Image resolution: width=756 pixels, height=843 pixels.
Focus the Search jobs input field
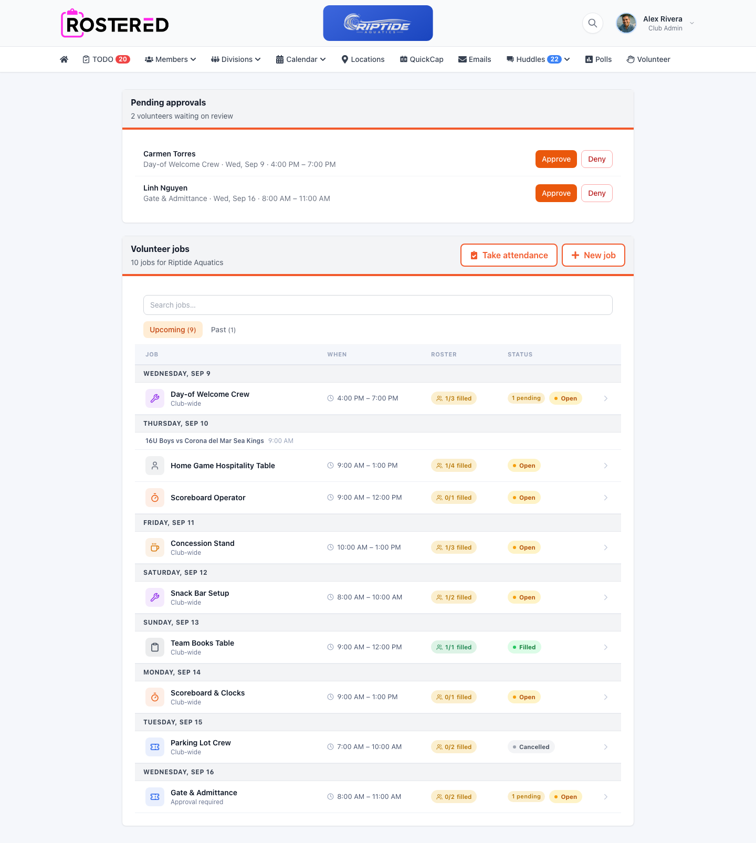(x=378, y=305)
